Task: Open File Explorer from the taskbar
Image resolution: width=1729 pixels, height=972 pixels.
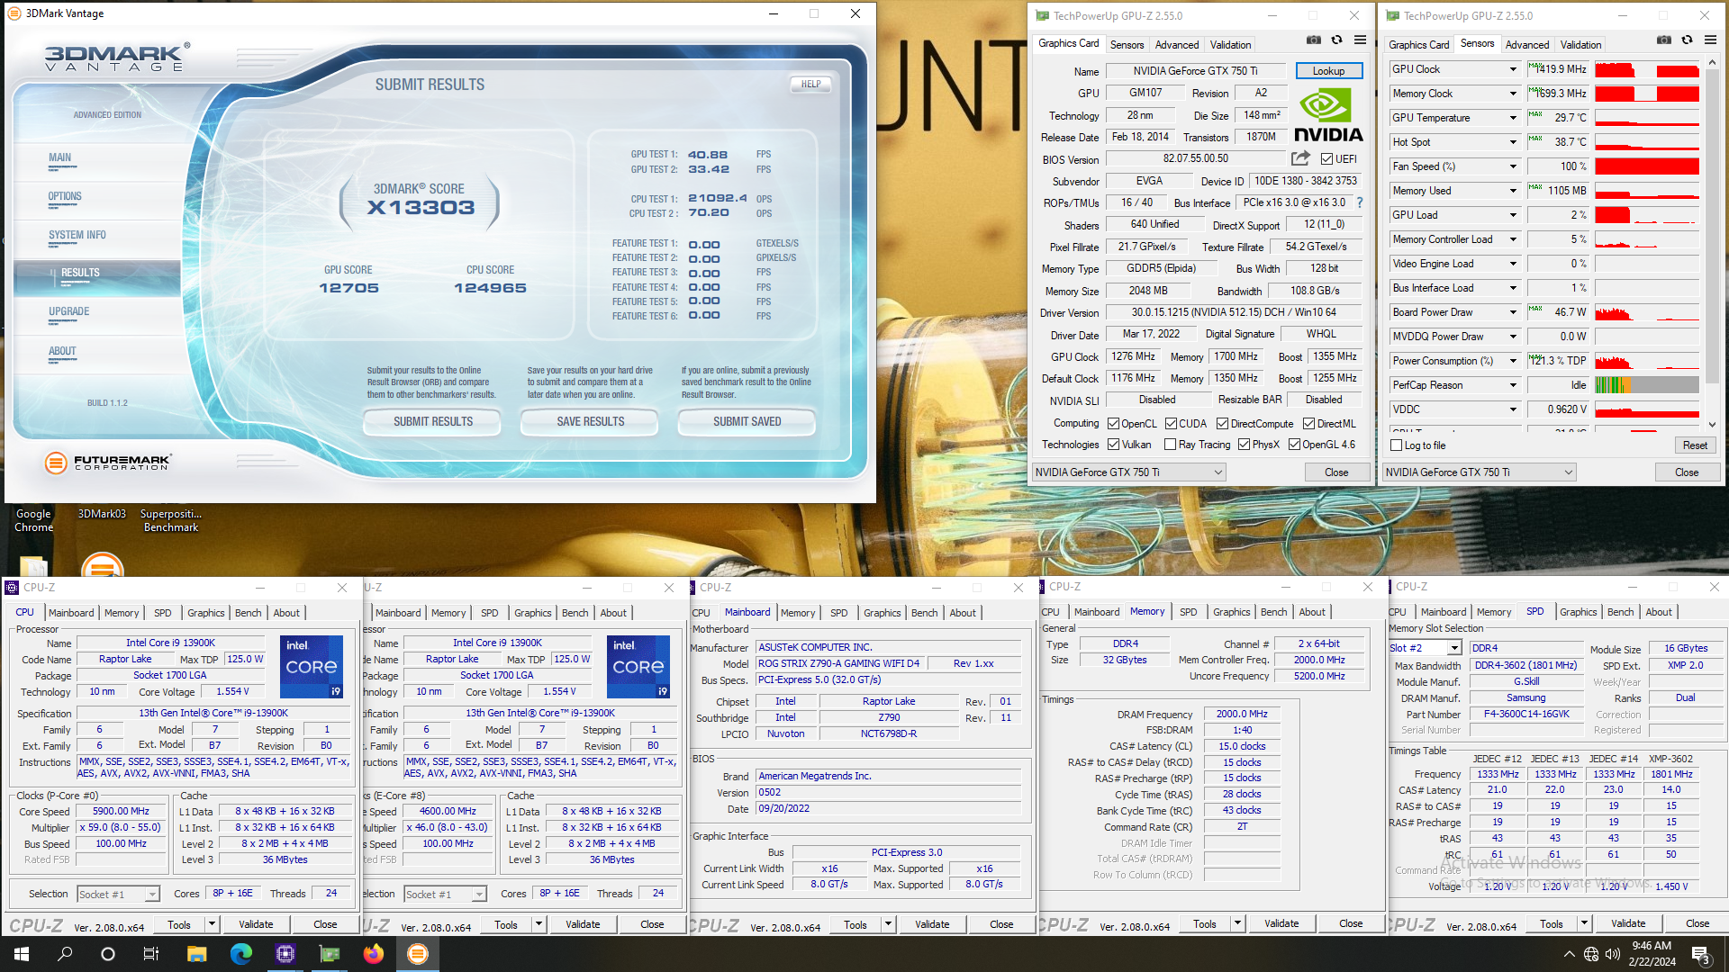Action: point(197,954)
